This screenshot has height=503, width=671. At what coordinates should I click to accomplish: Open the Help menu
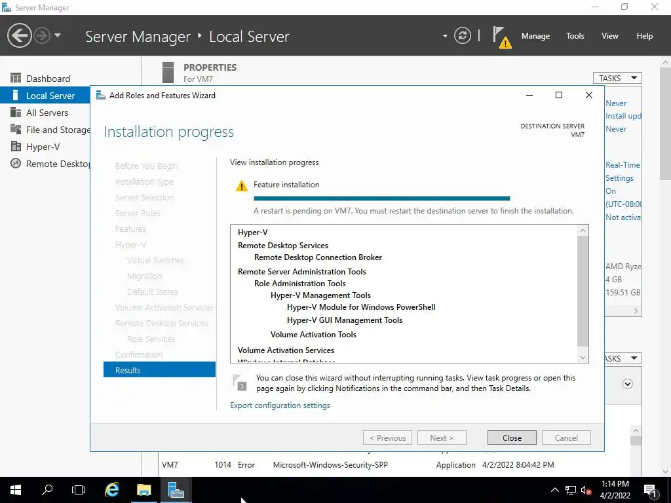tap(644, 36)
